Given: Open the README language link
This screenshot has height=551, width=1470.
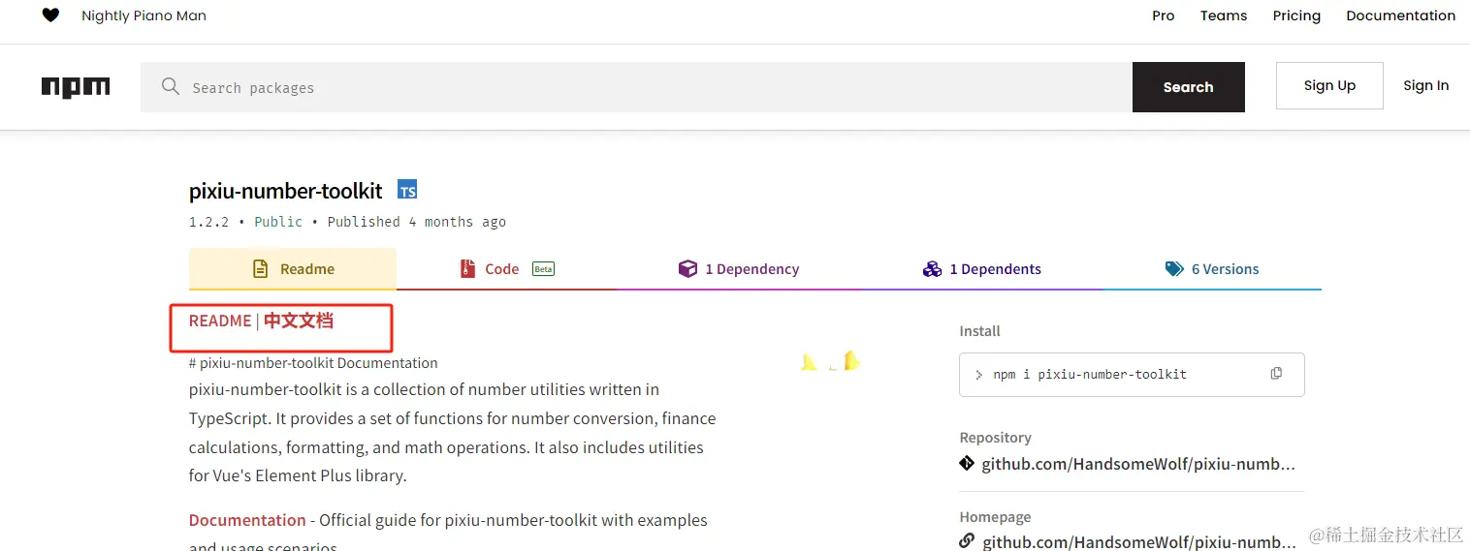Looking at the screenshot, I should [x=220, y=321].
